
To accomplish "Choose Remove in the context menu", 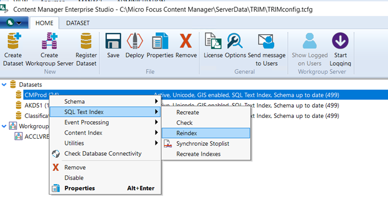I will [105, 167].
